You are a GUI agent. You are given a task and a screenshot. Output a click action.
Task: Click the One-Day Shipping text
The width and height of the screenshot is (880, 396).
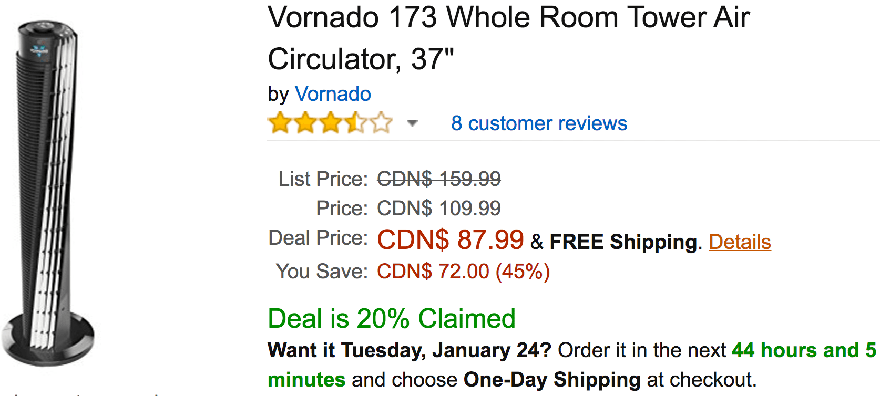[552, 380]
